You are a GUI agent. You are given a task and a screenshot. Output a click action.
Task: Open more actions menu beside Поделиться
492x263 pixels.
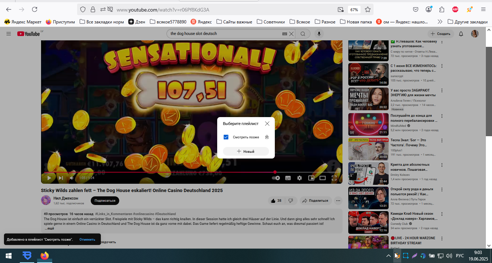coord(338,201)
